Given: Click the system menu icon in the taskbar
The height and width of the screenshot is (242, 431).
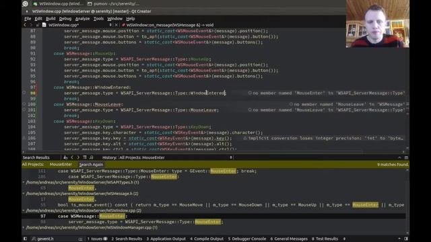Looking at the screenshot, I should coord(26,4).
